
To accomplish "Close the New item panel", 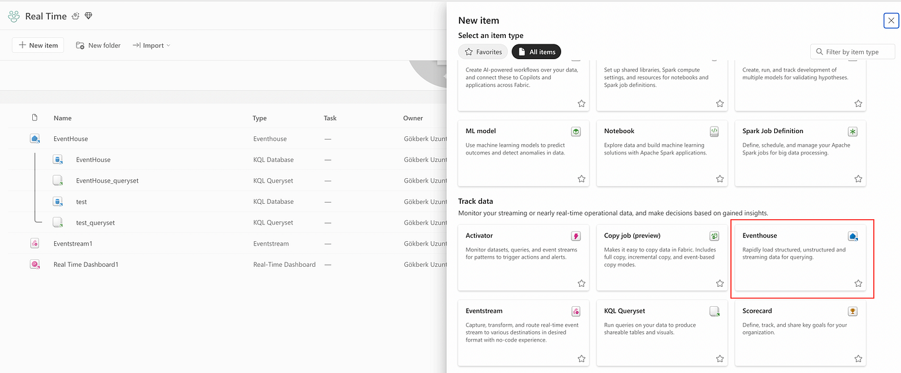I will 891,21.
